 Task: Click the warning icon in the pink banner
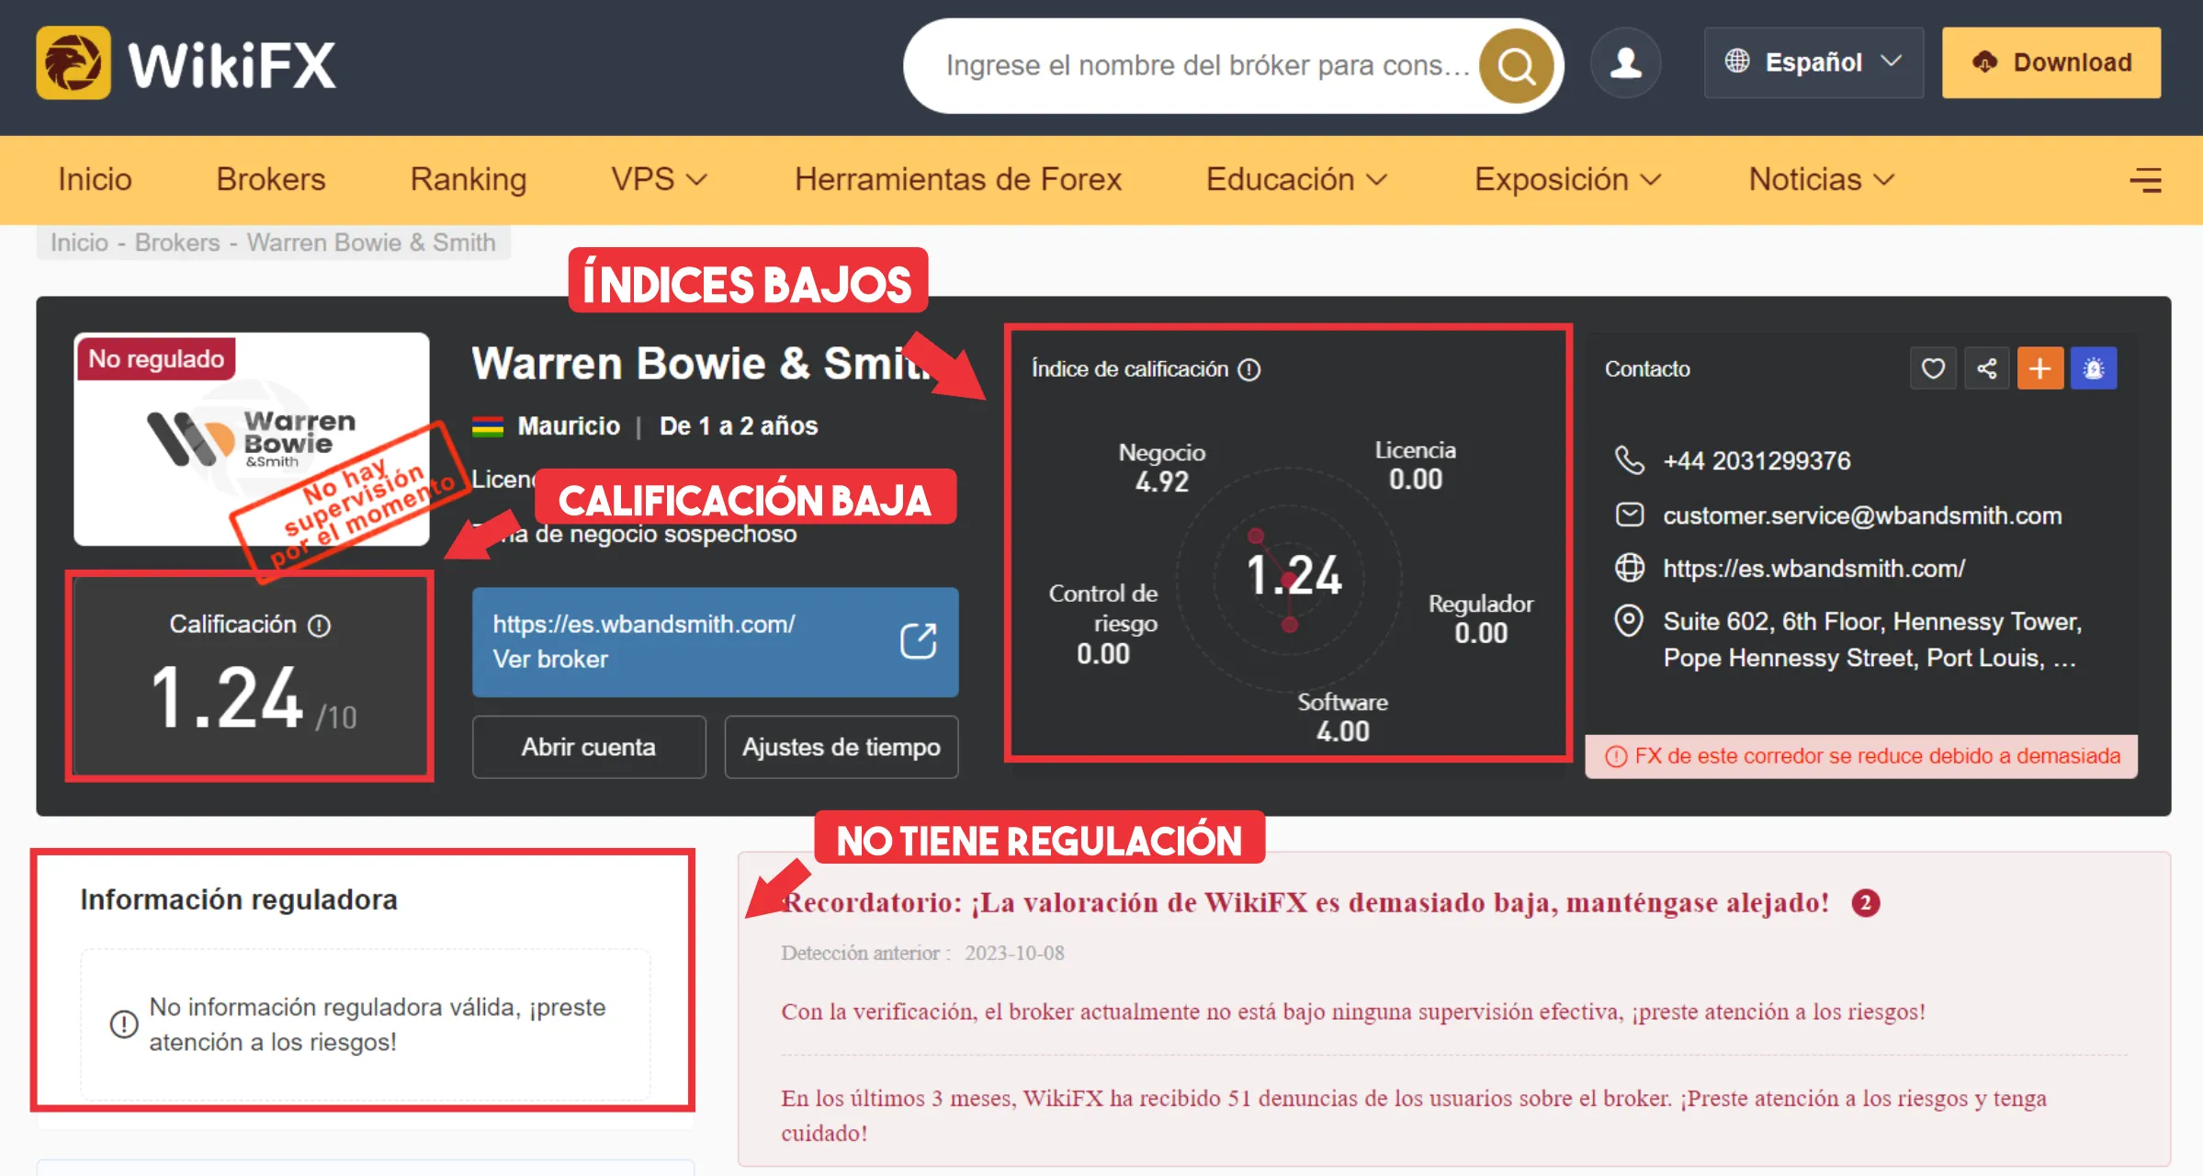tap(1616, 756)
